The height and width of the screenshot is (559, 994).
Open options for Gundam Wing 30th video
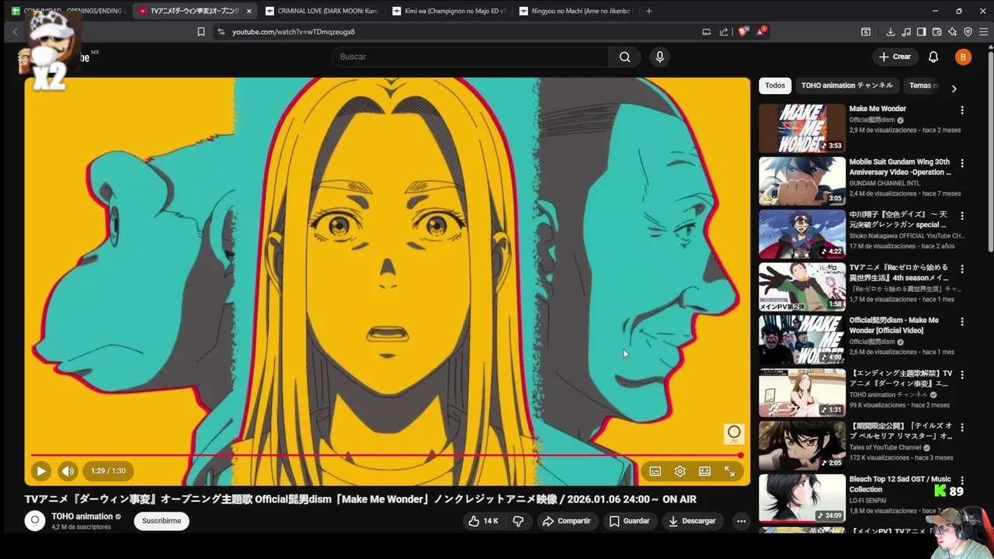[x=962, y=163]
